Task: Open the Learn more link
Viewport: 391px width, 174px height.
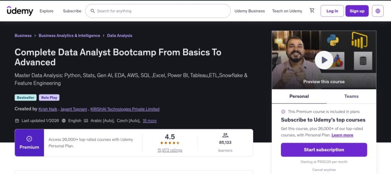Action: tap(343, 135)
